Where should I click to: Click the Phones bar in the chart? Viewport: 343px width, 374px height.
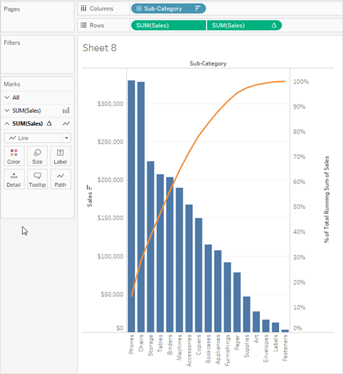[x=132, y=206]
